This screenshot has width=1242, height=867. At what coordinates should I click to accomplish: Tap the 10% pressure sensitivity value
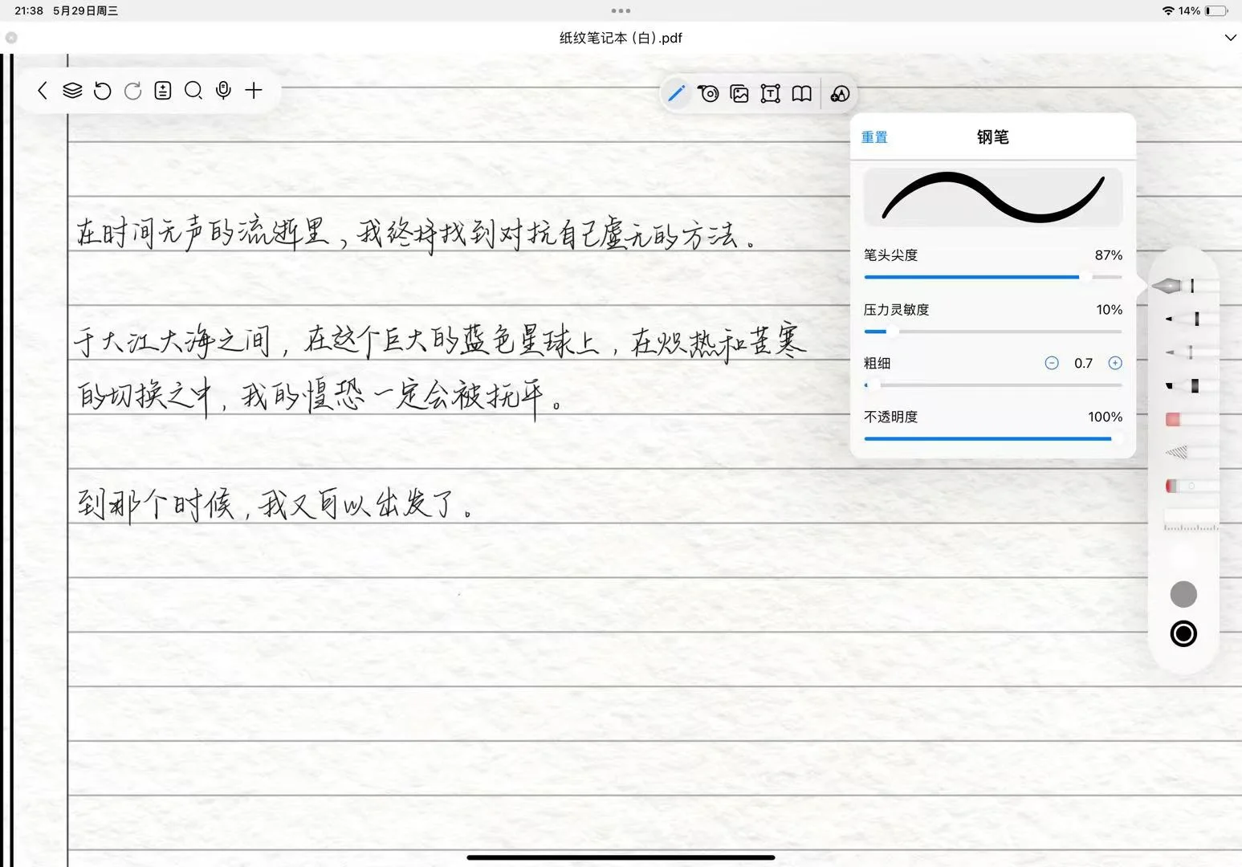[x=1110, y=310]
